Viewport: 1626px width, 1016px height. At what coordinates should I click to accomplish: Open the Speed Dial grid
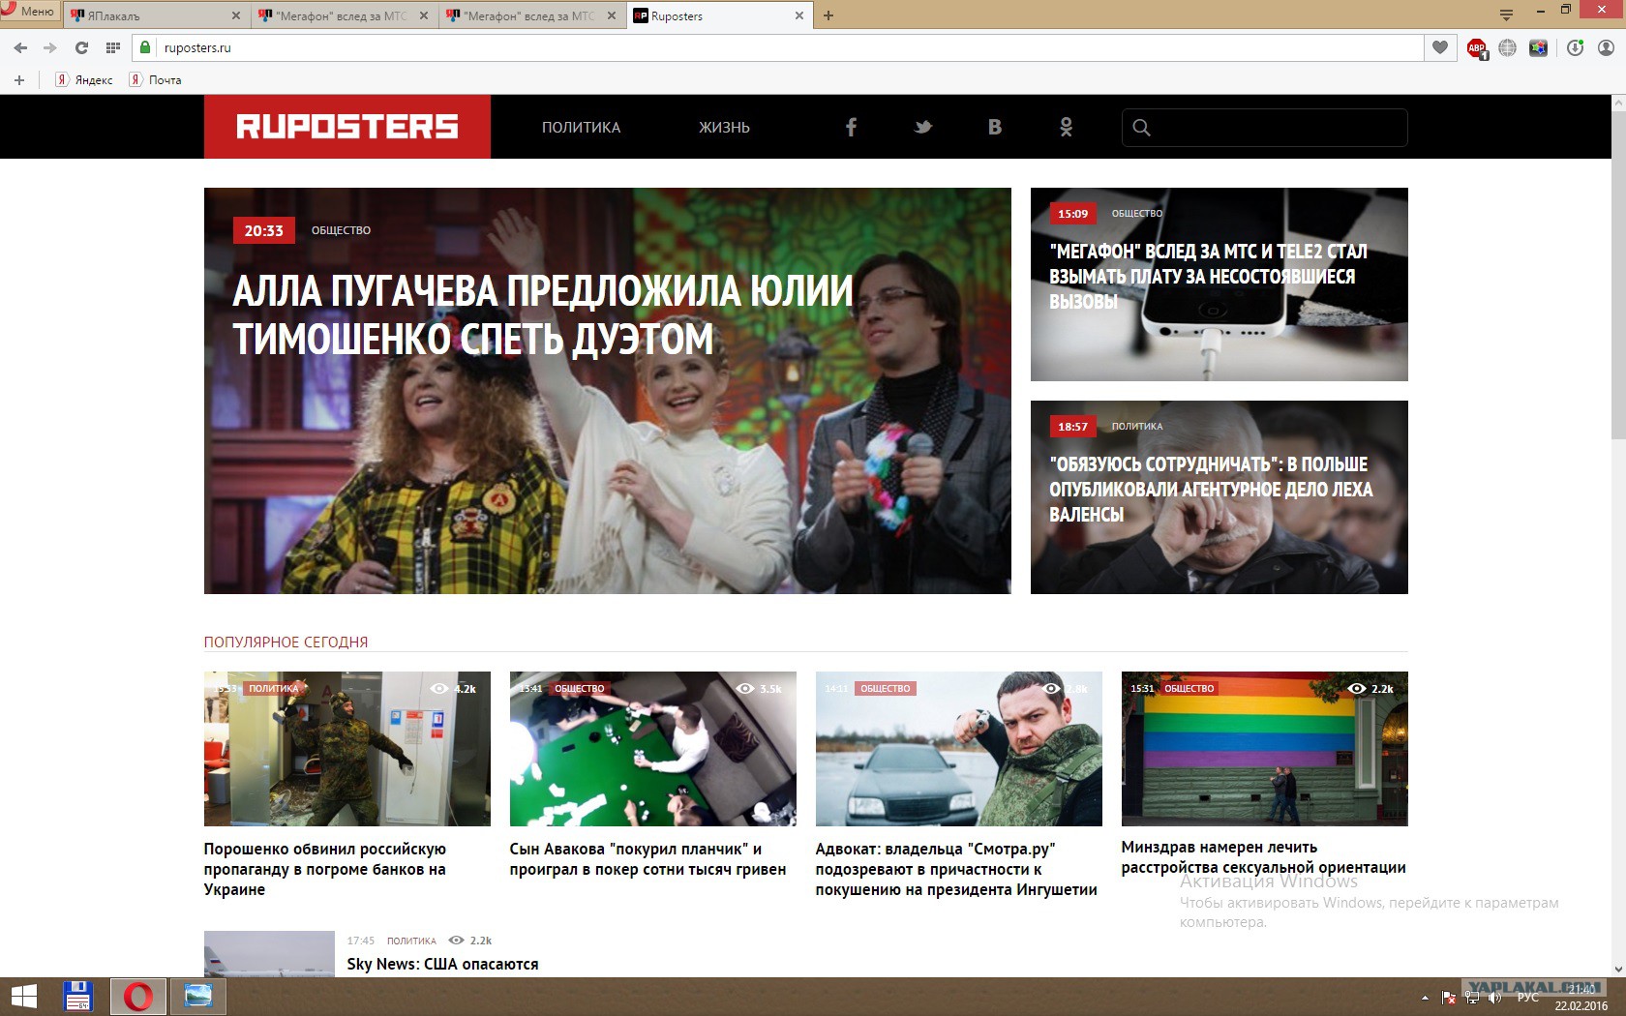(x=113, y=47)
